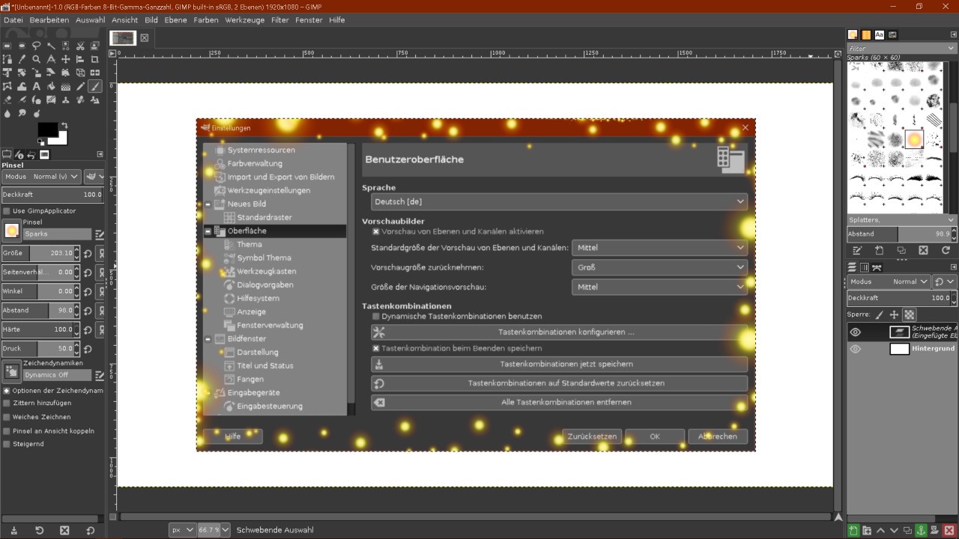Screen dimensions: 959x539
Task: Click the Dynamics Off button
Action: [57, 375]
